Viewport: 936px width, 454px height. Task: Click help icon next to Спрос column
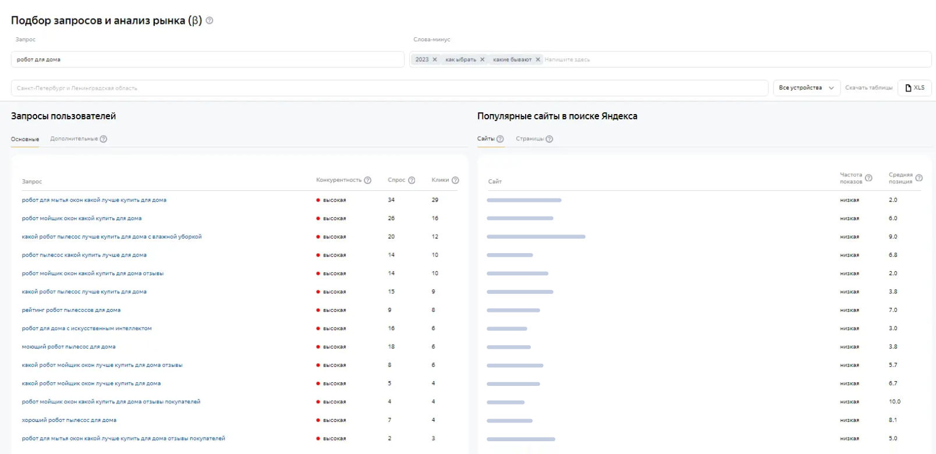[412, 180]
